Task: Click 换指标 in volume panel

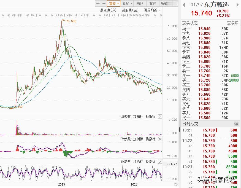Action: click(x=150, y=116)
